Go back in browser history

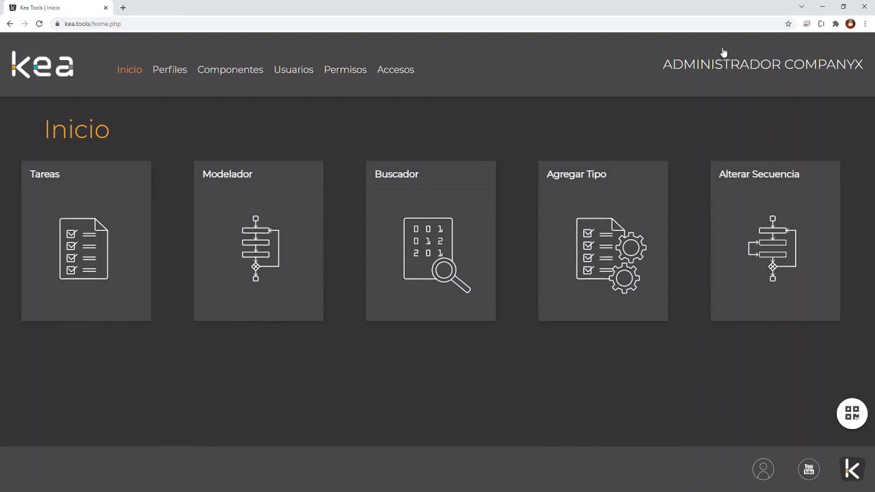(10, 24)
